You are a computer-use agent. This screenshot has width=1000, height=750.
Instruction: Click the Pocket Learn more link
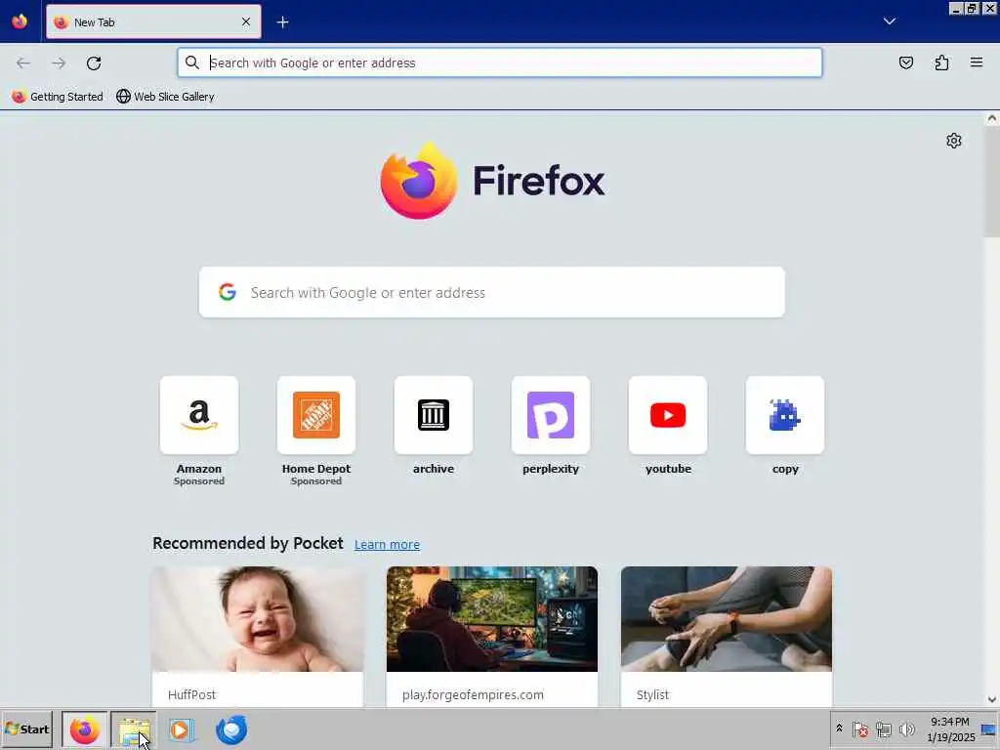(x=387, y=545)
